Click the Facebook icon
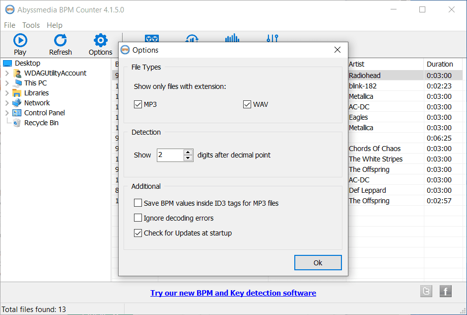The height and width of the screenshot is (315, 467). coord(445,292)
